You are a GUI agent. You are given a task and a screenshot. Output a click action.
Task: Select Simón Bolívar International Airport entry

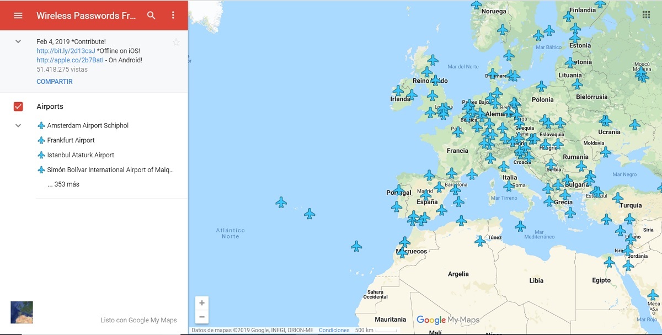point(110,170)
